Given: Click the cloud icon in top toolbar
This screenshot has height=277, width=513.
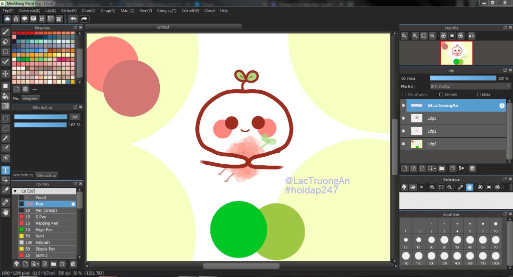Looking at the screenshot, I should [x=7, y=19].
